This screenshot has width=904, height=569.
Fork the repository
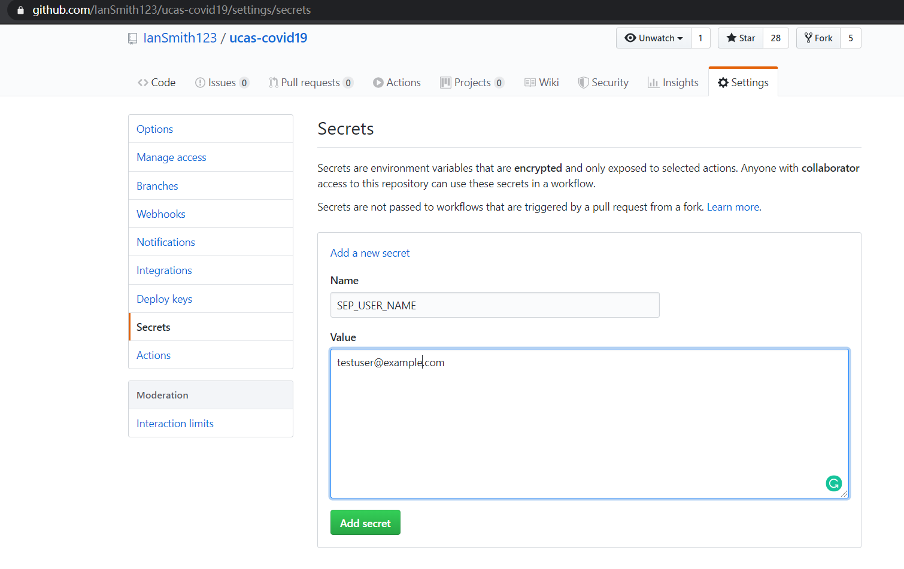(818, 38)
